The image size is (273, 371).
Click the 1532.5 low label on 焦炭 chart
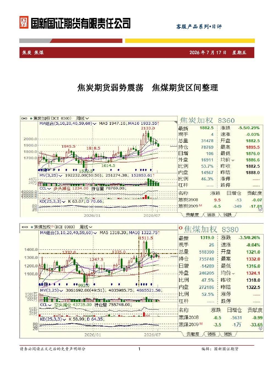click(86, 171)
